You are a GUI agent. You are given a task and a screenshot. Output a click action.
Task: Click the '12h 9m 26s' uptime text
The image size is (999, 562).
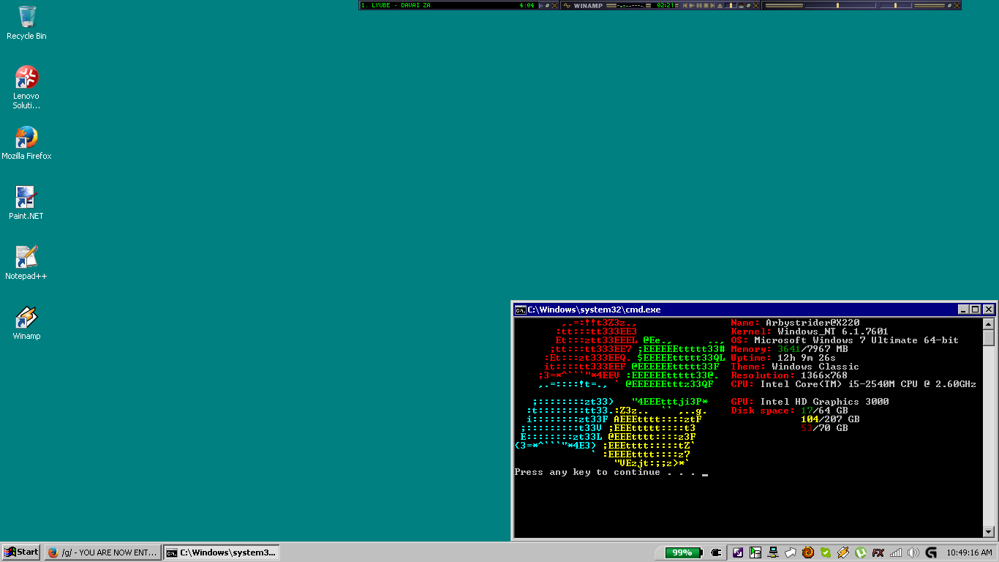tap(807, 358)
